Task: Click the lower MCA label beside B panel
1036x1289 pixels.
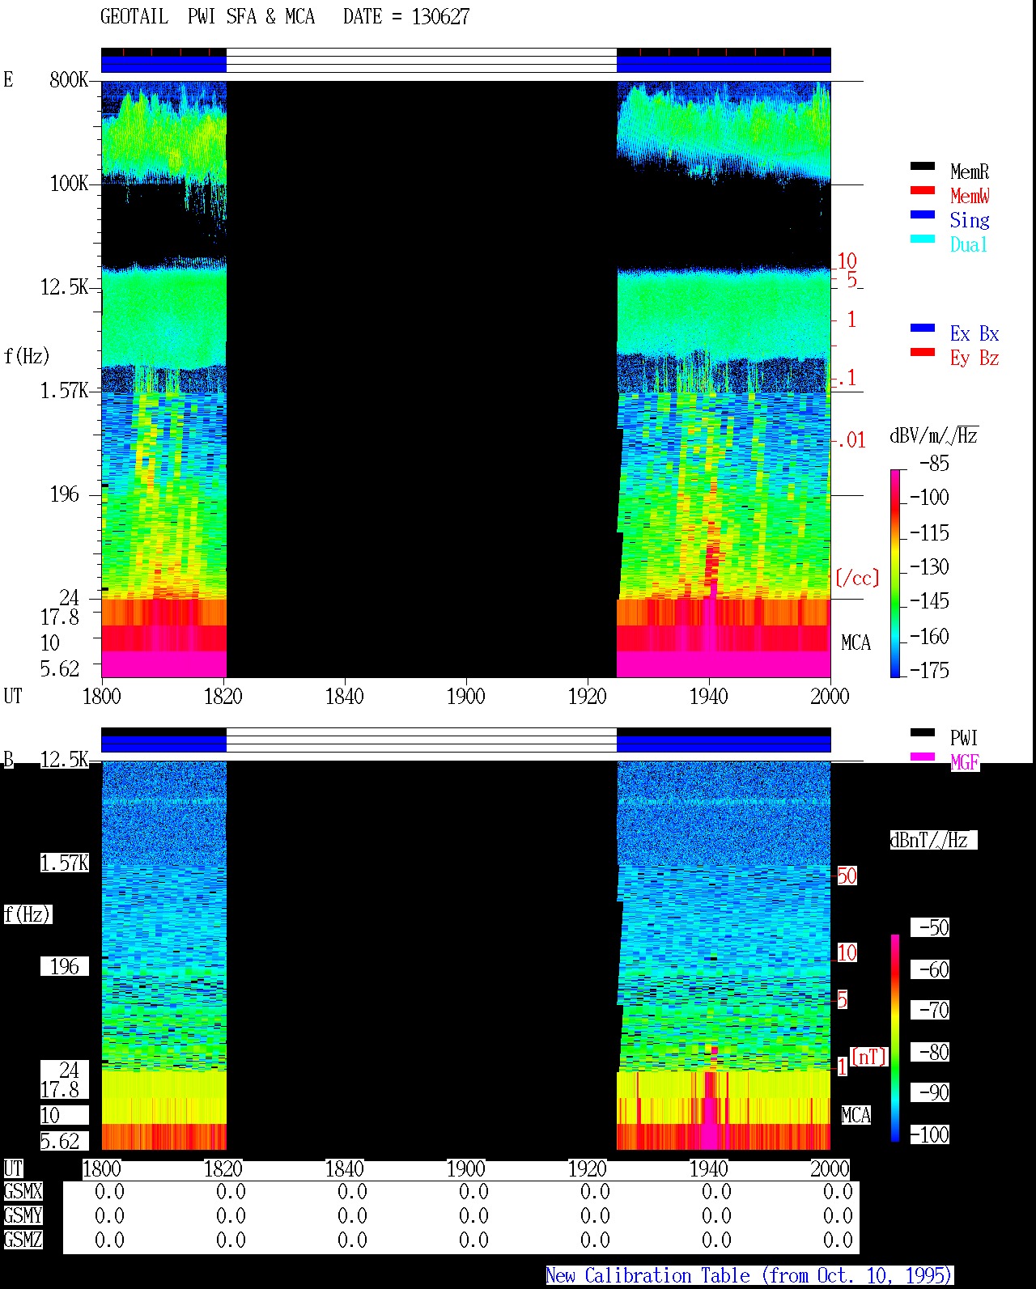Action: click(856, 1116)
